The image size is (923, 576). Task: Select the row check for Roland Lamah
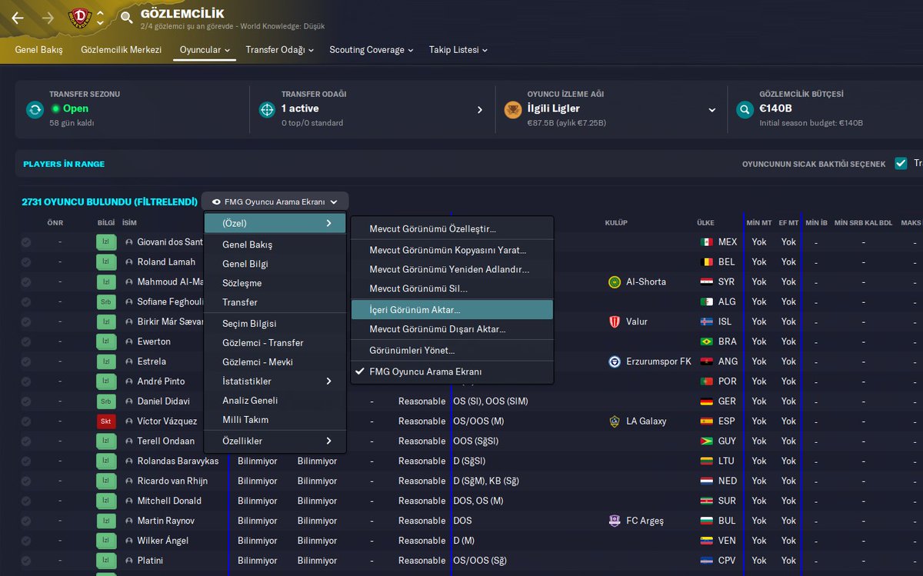pyautogui.click(x=26, y=262)
